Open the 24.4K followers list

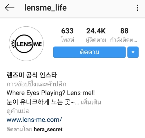pos(96,31)
